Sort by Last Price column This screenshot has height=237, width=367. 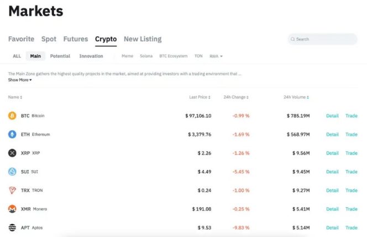click(x=200, y=97)
